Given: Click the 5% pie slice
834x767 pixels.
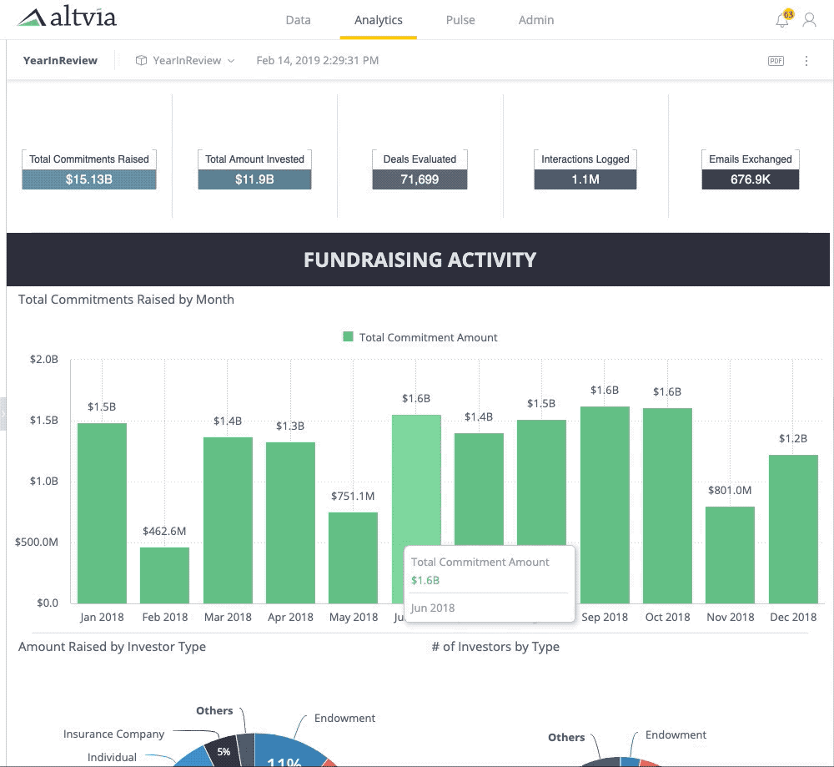Looking at the screenshot, I should [223, 750].
